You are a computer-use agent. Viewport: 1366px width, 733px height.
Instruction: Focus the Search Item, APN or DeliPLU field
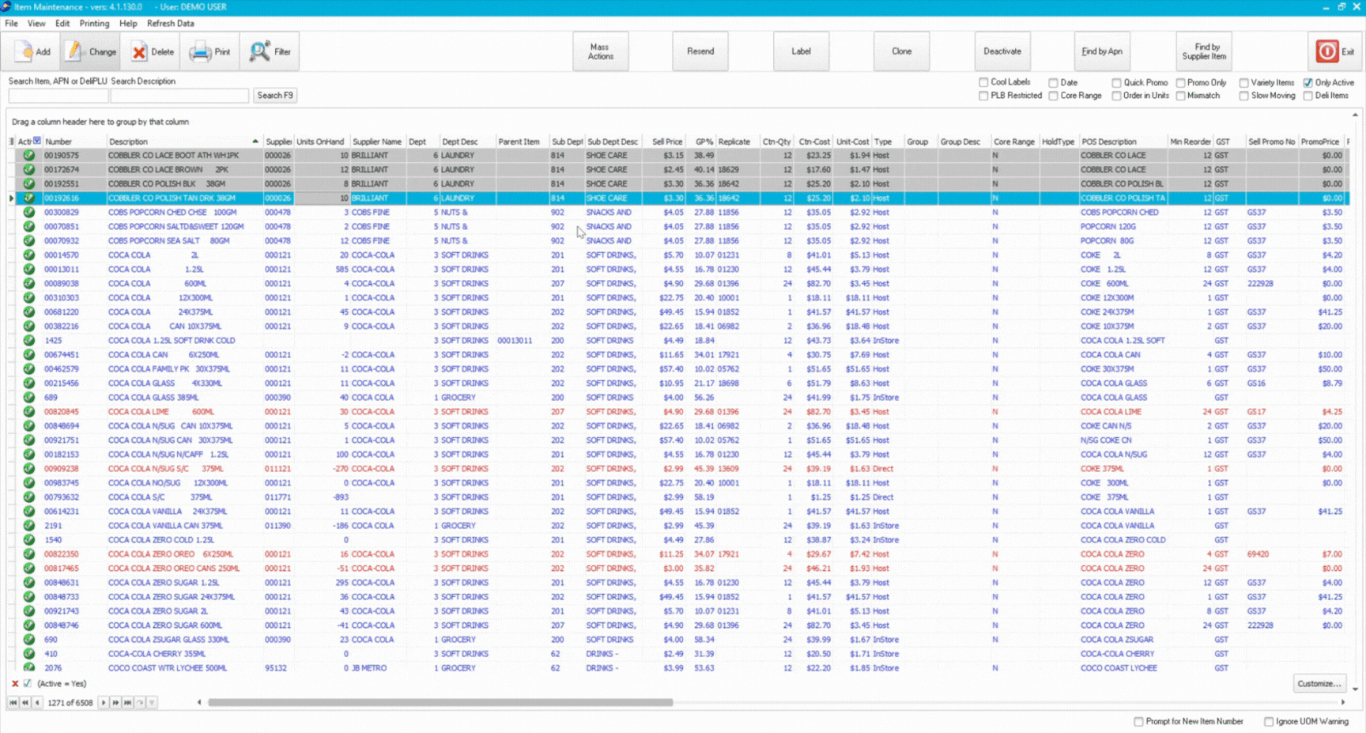58,96
